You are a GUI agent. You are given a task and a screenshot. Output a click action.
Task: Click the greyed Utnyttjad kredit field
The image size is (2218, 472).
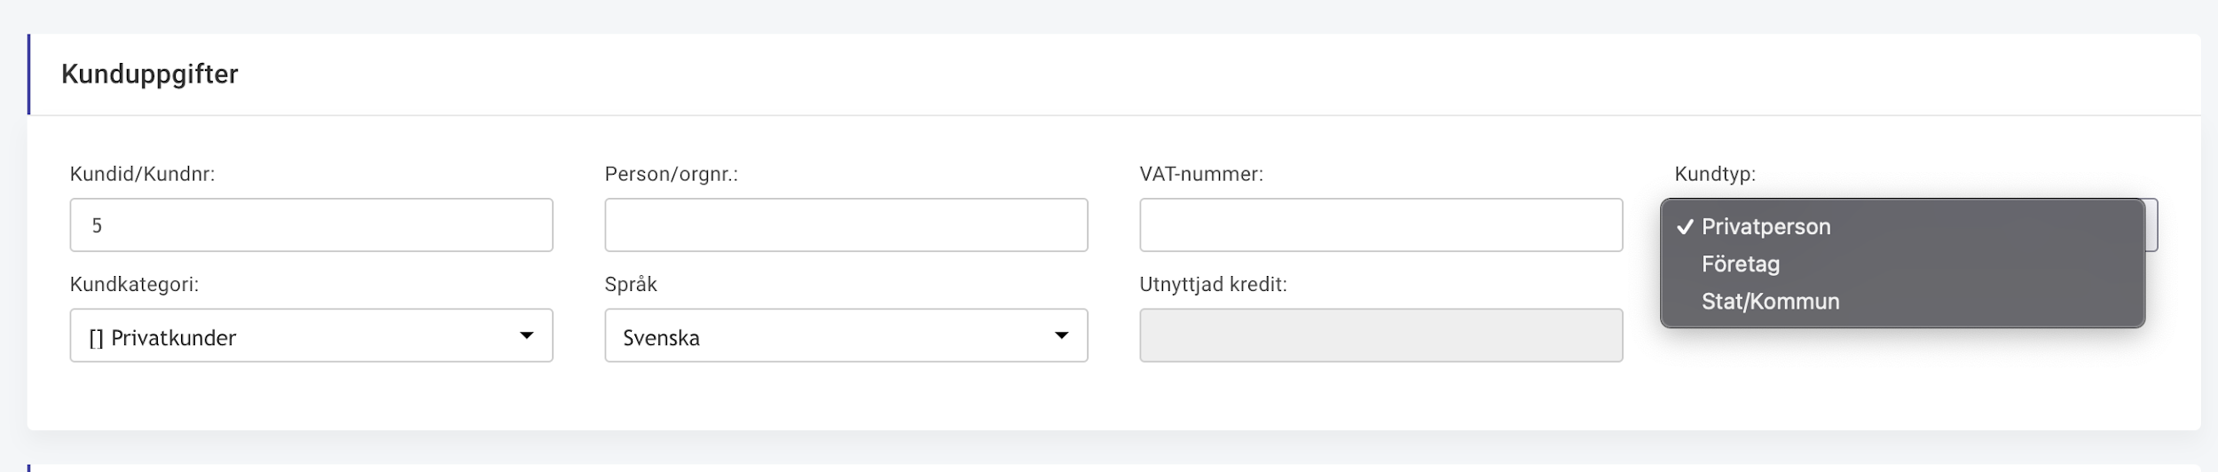pyautogui.click(x=1381, y=335)
